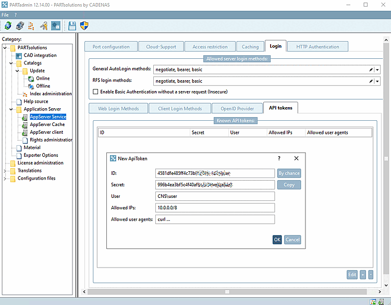Close the New ApiToken dialog with X

pos(296,158)
